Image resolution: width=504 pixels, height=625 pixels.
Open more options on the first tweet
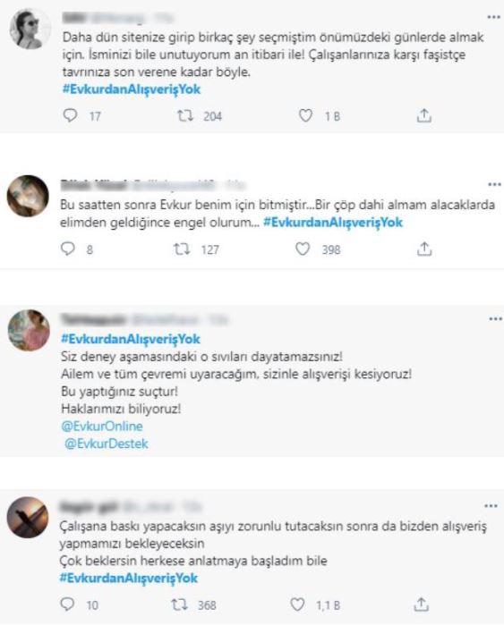click(494, 17)
